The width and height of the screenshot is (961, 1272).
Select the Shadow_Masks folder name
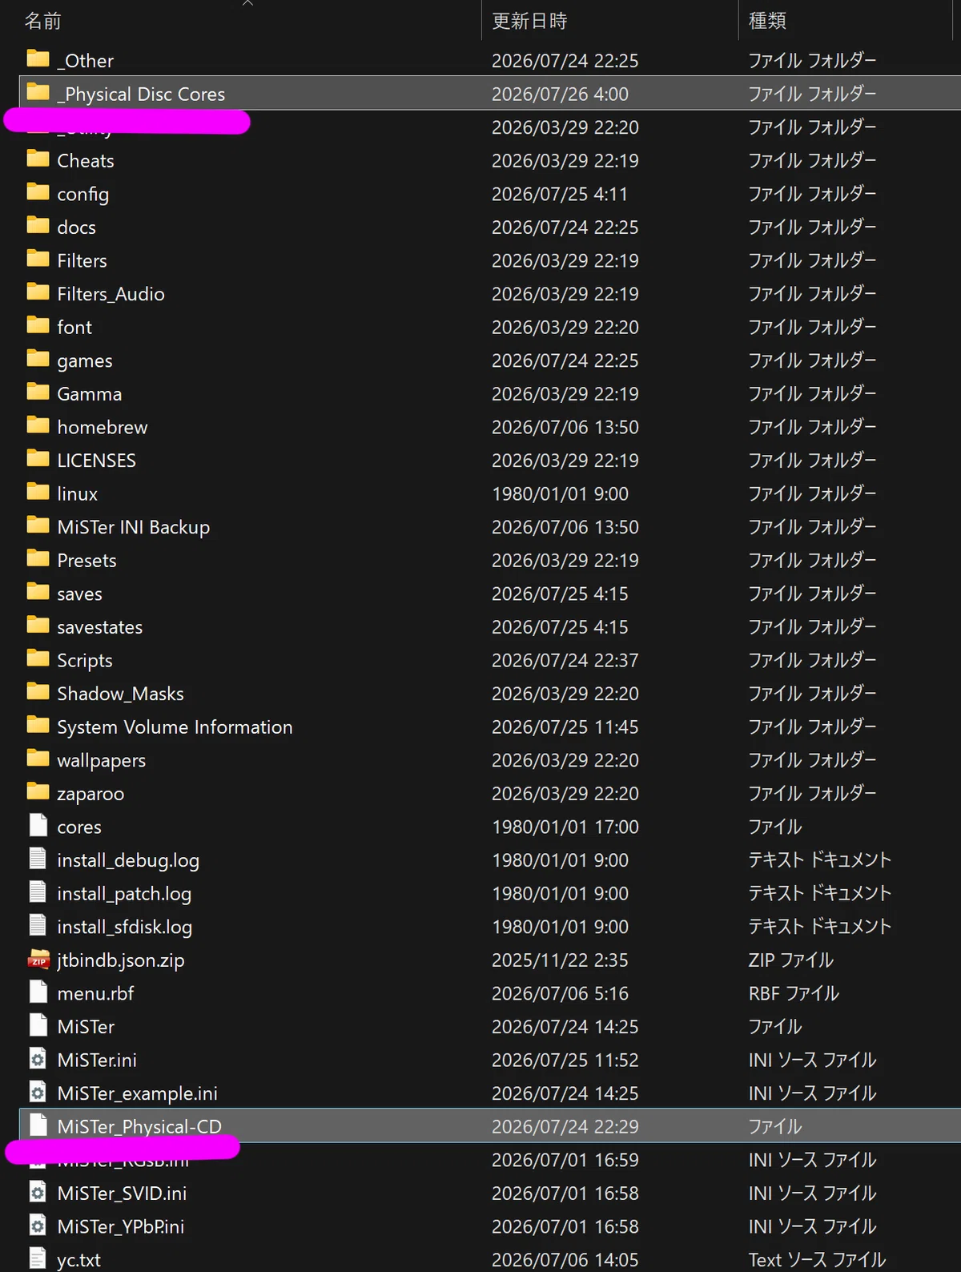[120, 694]
